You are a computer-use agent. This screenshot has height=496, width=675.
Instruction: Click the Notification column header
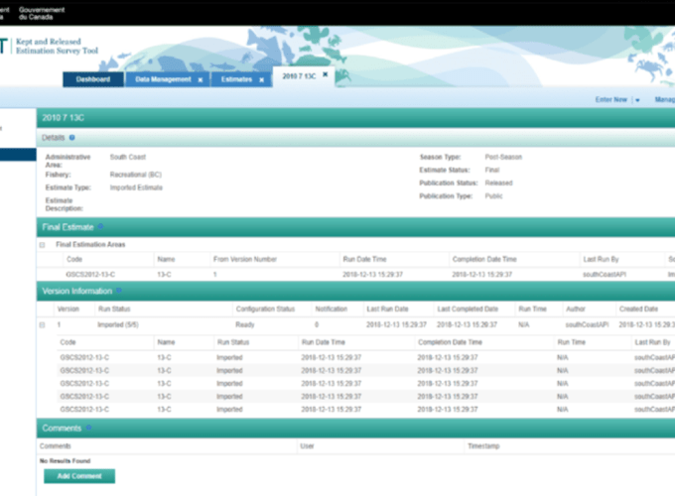click(x=331, y=309)
